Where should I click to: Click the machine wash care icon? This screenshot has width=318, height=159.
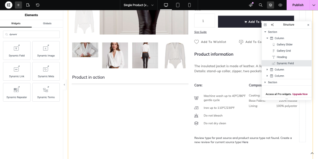[x=196, y=98]
